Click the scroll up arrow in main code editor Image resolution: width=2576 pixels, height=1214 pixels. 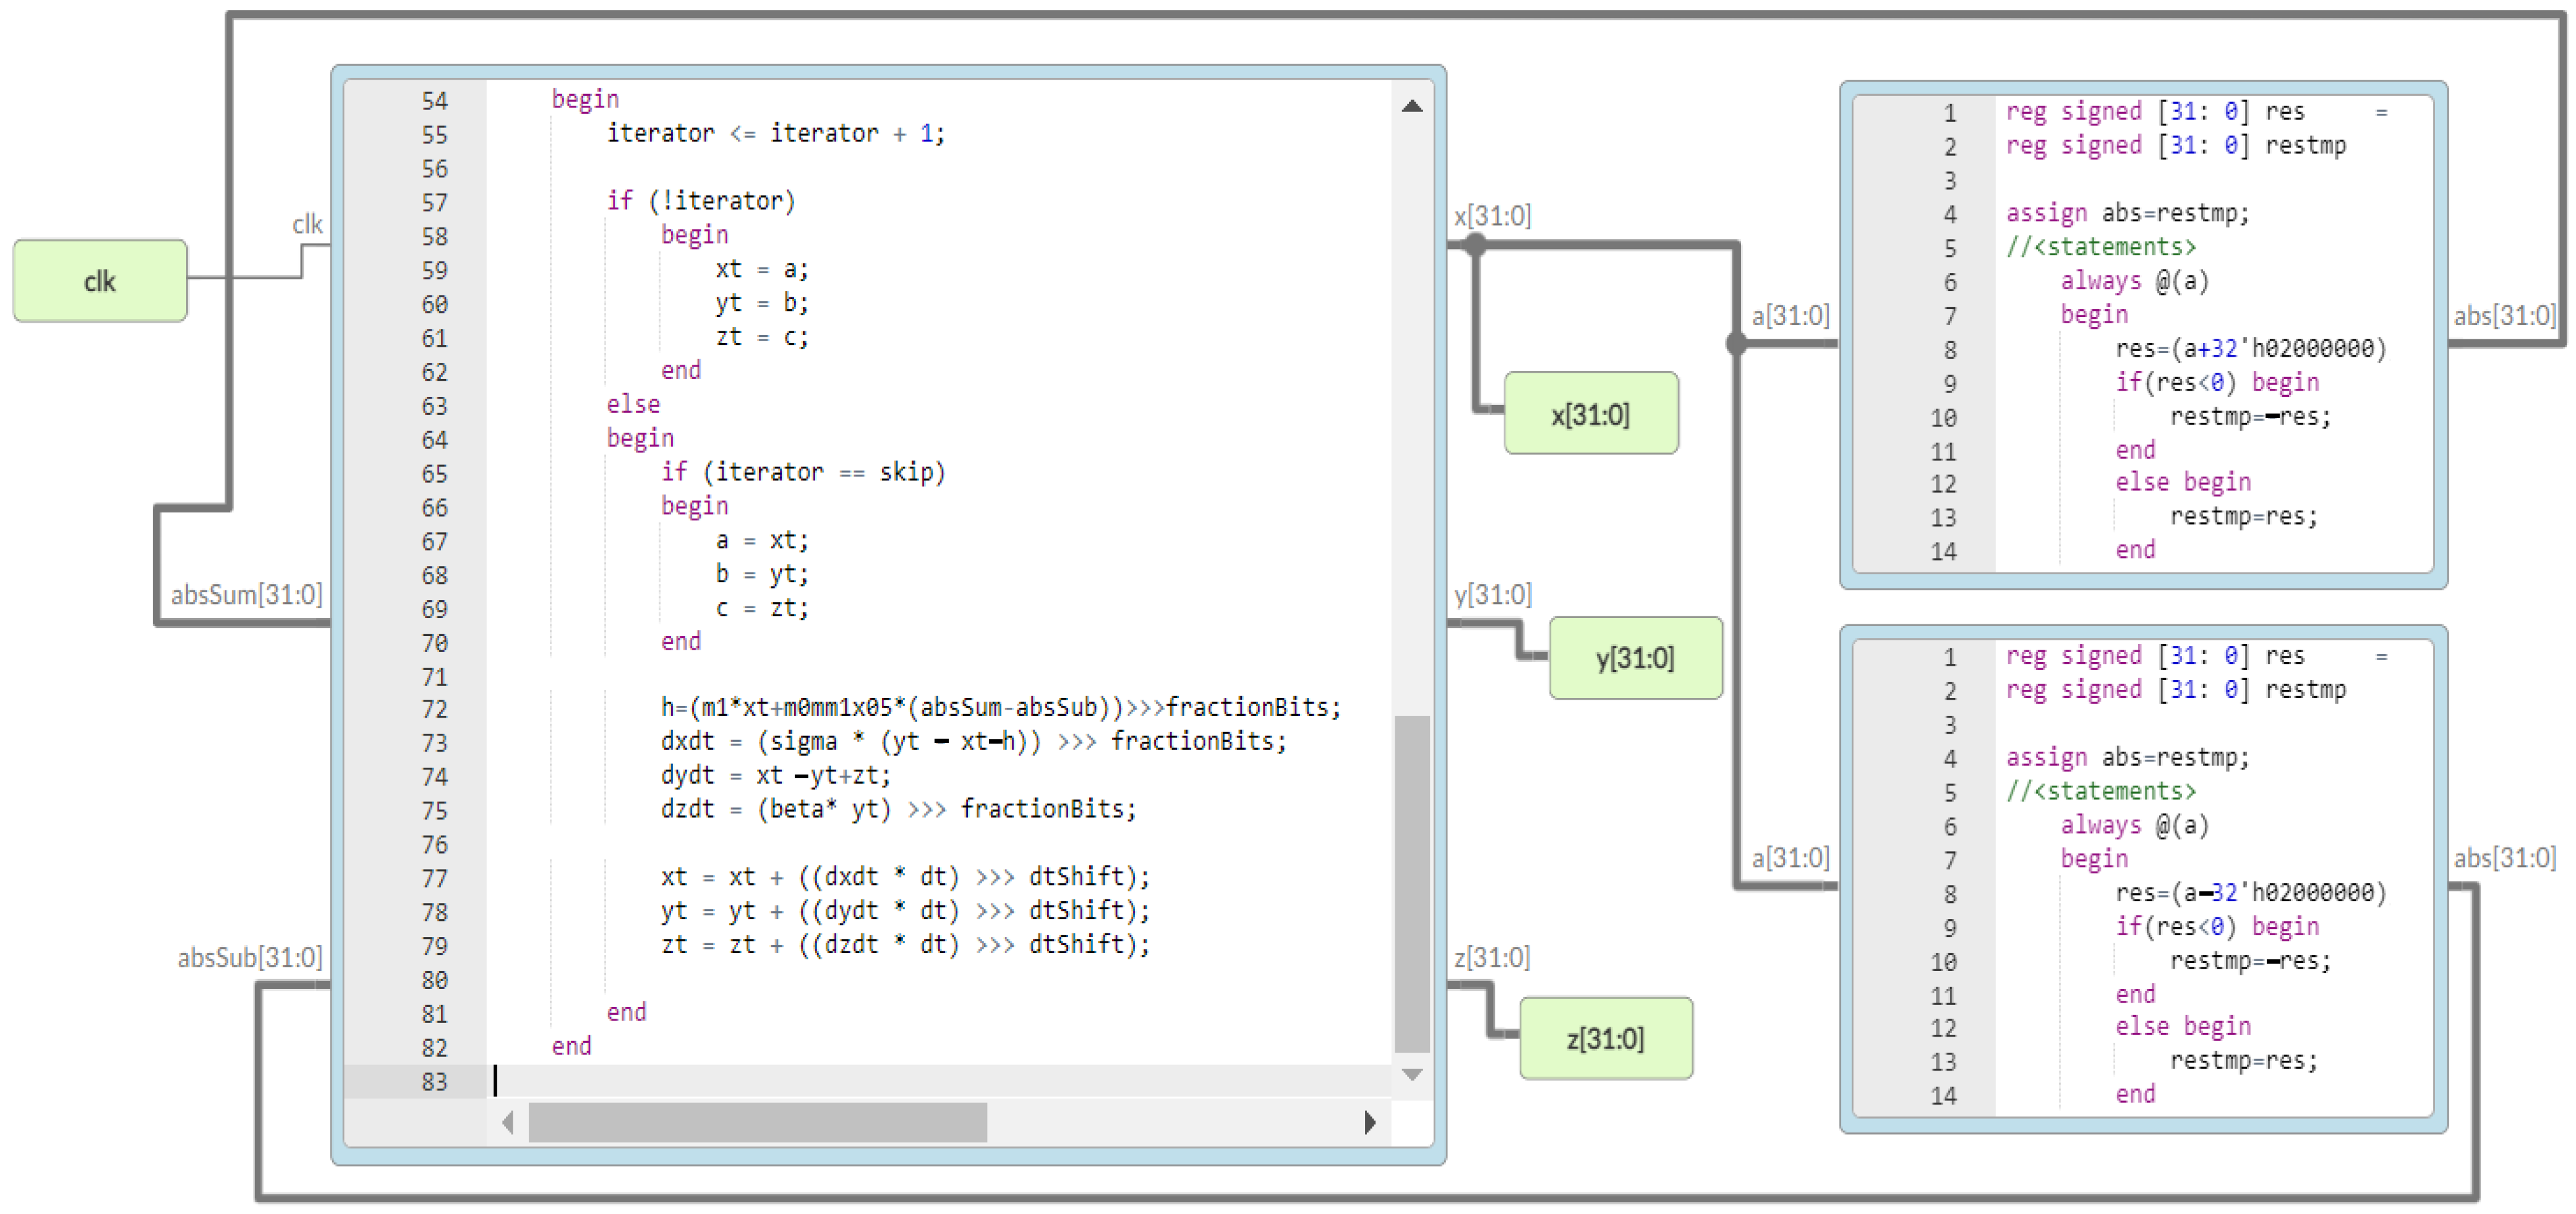pyautogui.click(x=1411, y=107)
